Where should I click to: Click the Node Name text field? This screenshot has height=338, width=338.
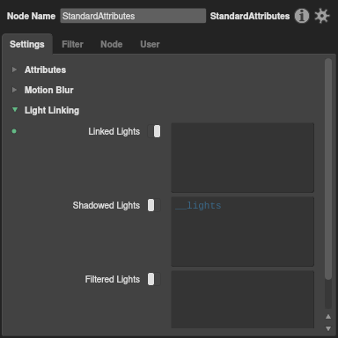[x=133, y=16]
